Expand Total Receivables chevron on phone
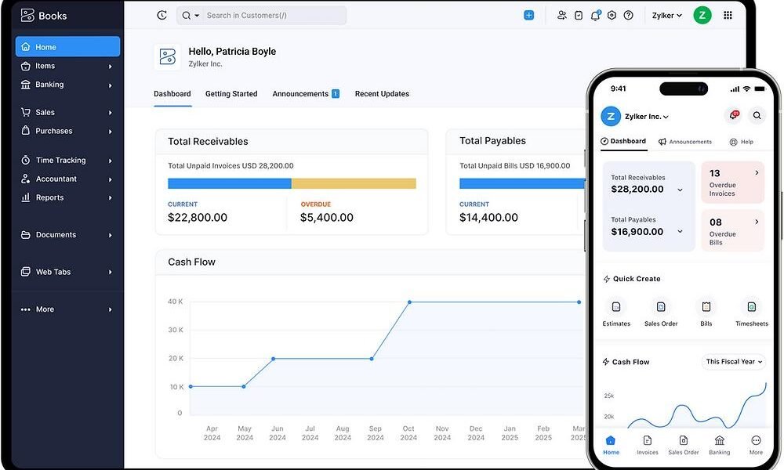Screen dimensions: 784x470 pyautogui.click(x=680, y=190)
